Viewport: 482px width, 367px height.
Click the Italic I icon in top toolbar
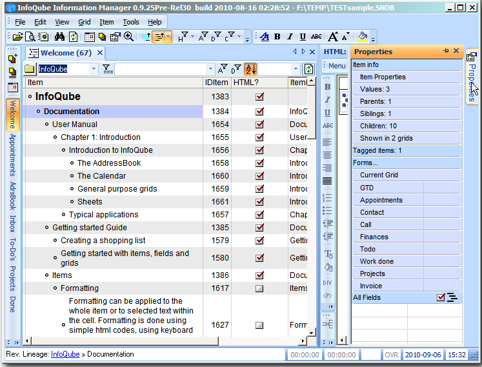pos(290,37)
